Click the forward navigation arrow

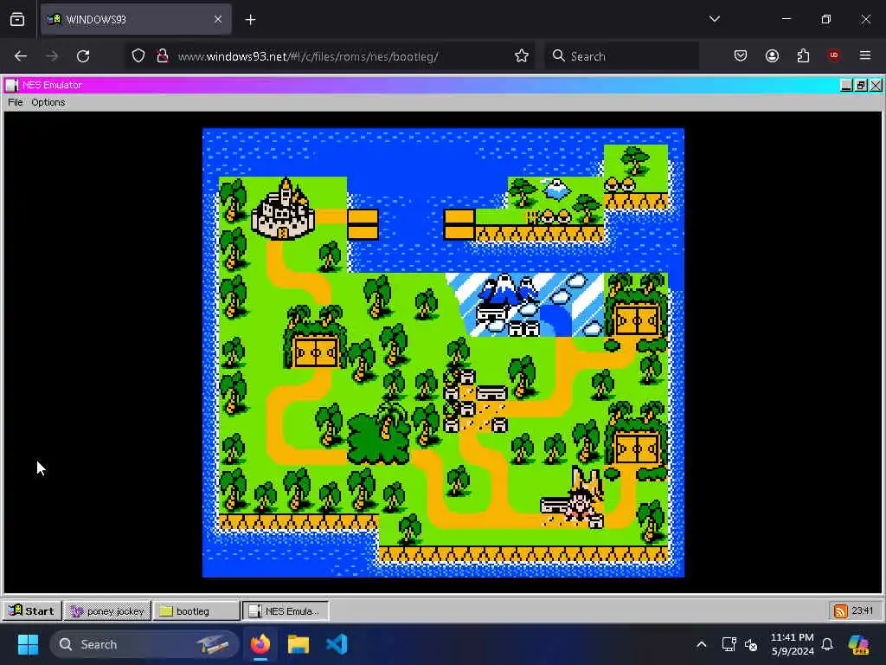click(52, 56)
